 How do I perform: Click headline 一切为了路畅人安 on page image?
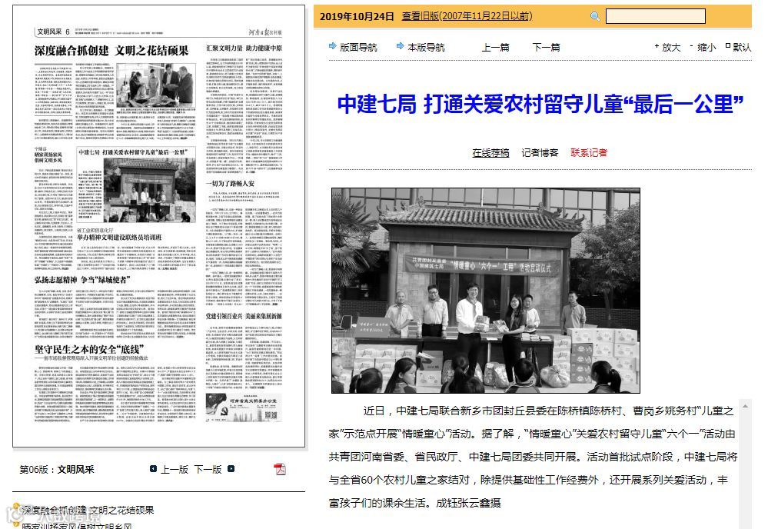[230, 183]
